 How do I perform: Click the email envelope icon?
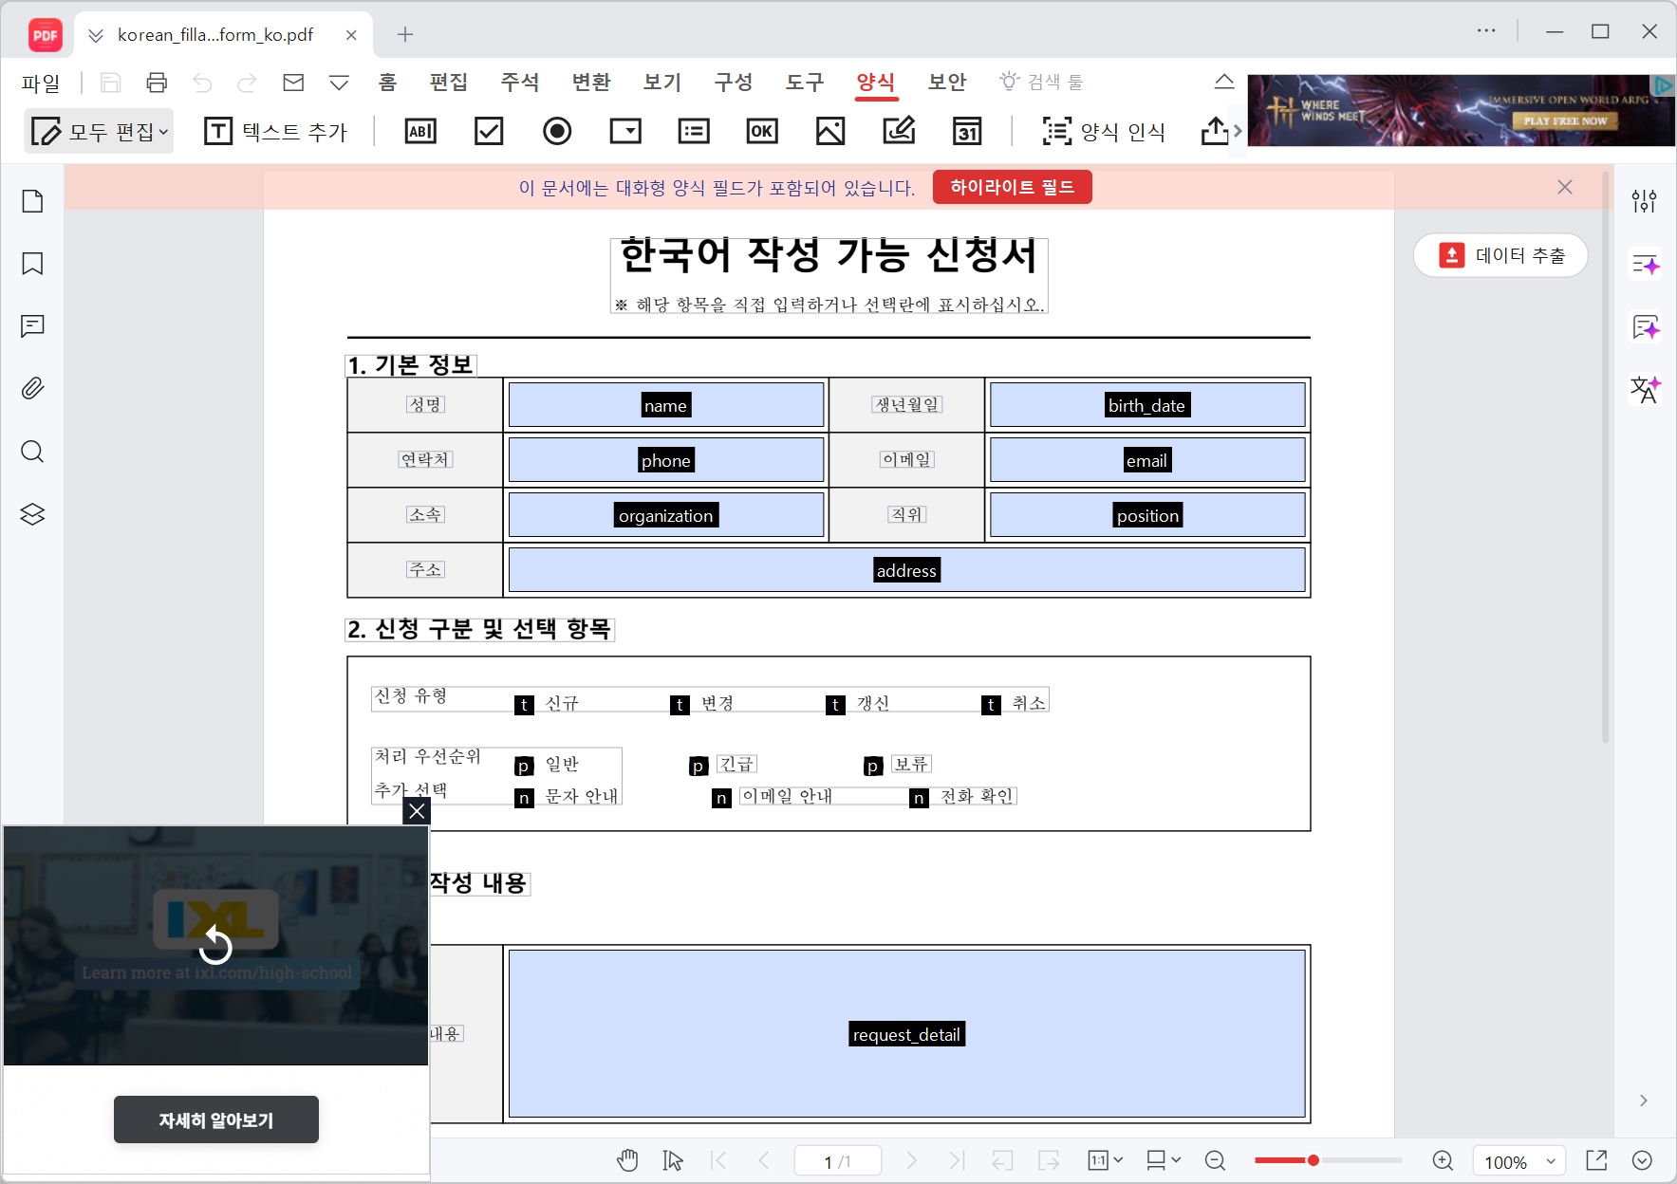293,83
